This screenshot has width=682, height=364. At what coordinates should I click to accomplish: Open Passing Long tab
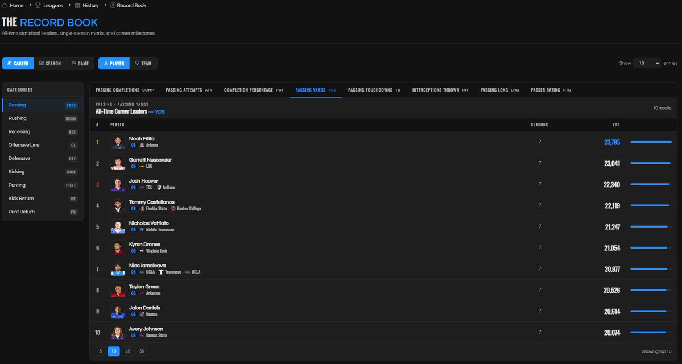499,90
